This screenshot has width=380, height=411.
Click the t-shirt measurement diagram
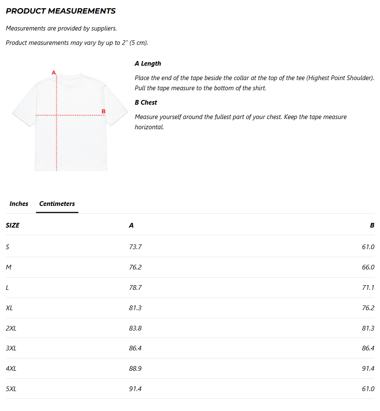(x=70, y=121)
